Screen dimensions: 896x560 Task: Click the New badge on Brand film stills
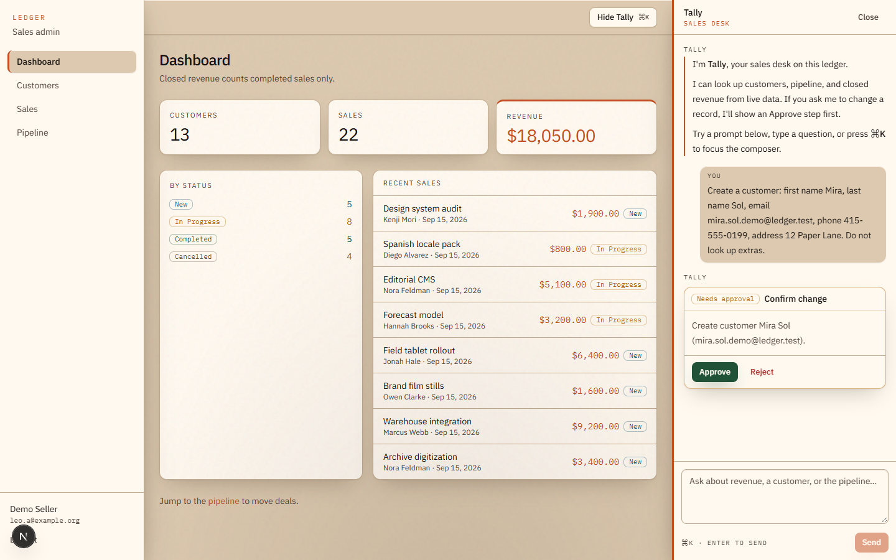coord(635,391)
